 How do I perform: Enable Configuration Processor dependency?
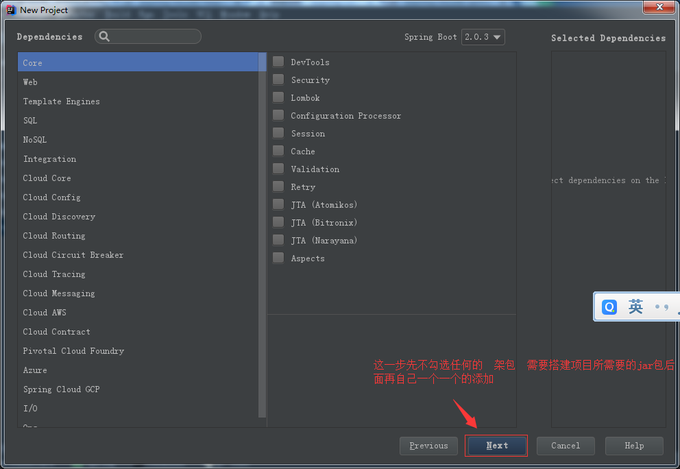point(278,115)
